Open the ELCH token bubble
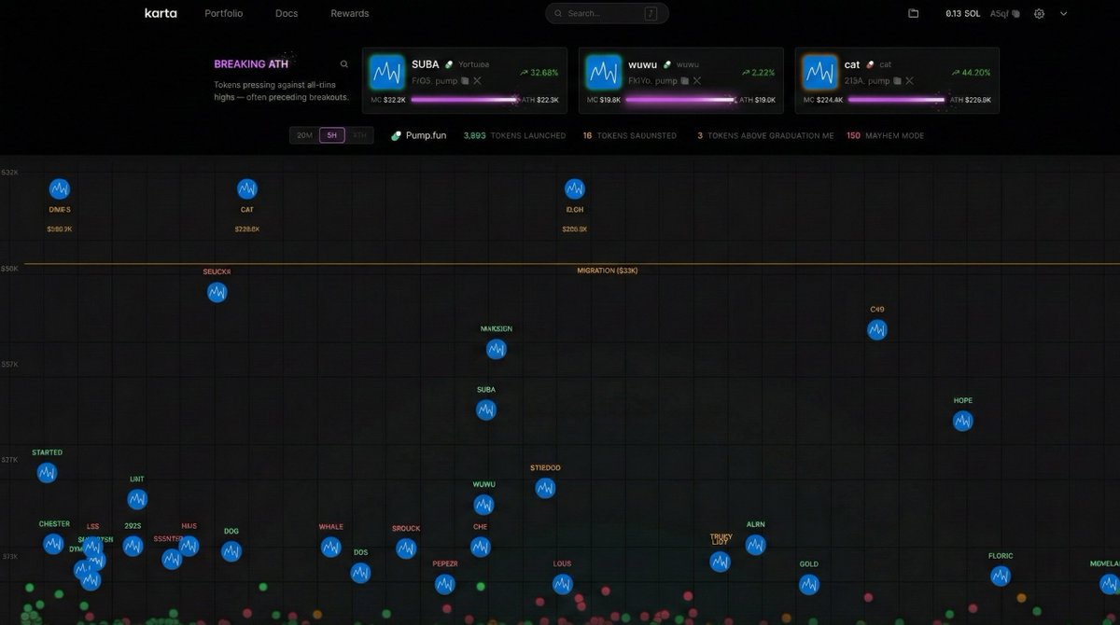Image resolution: width=1120 pixels, height=625 pixels. point(575,188)
